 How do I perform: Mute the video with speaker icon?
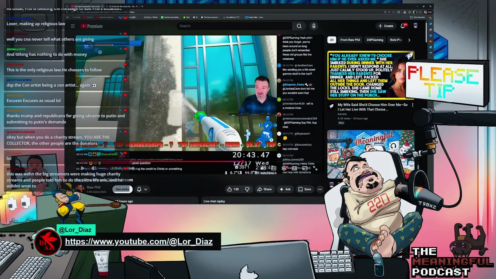(x=94, y=168)
